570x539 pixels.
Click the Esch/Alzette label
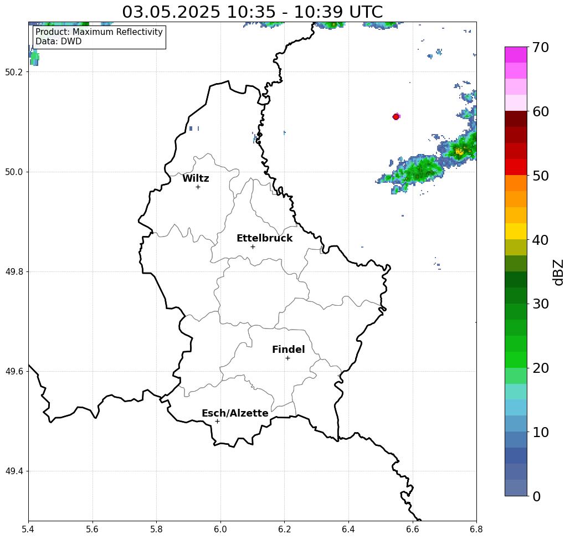pos(235,413)
